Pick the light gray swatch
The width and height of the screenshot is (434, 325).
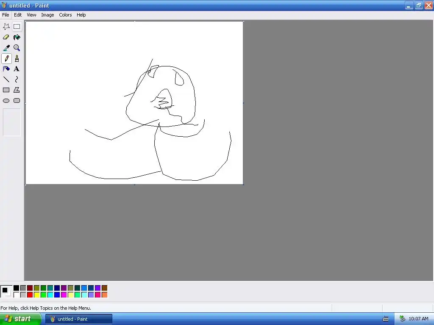coord(23,295)
